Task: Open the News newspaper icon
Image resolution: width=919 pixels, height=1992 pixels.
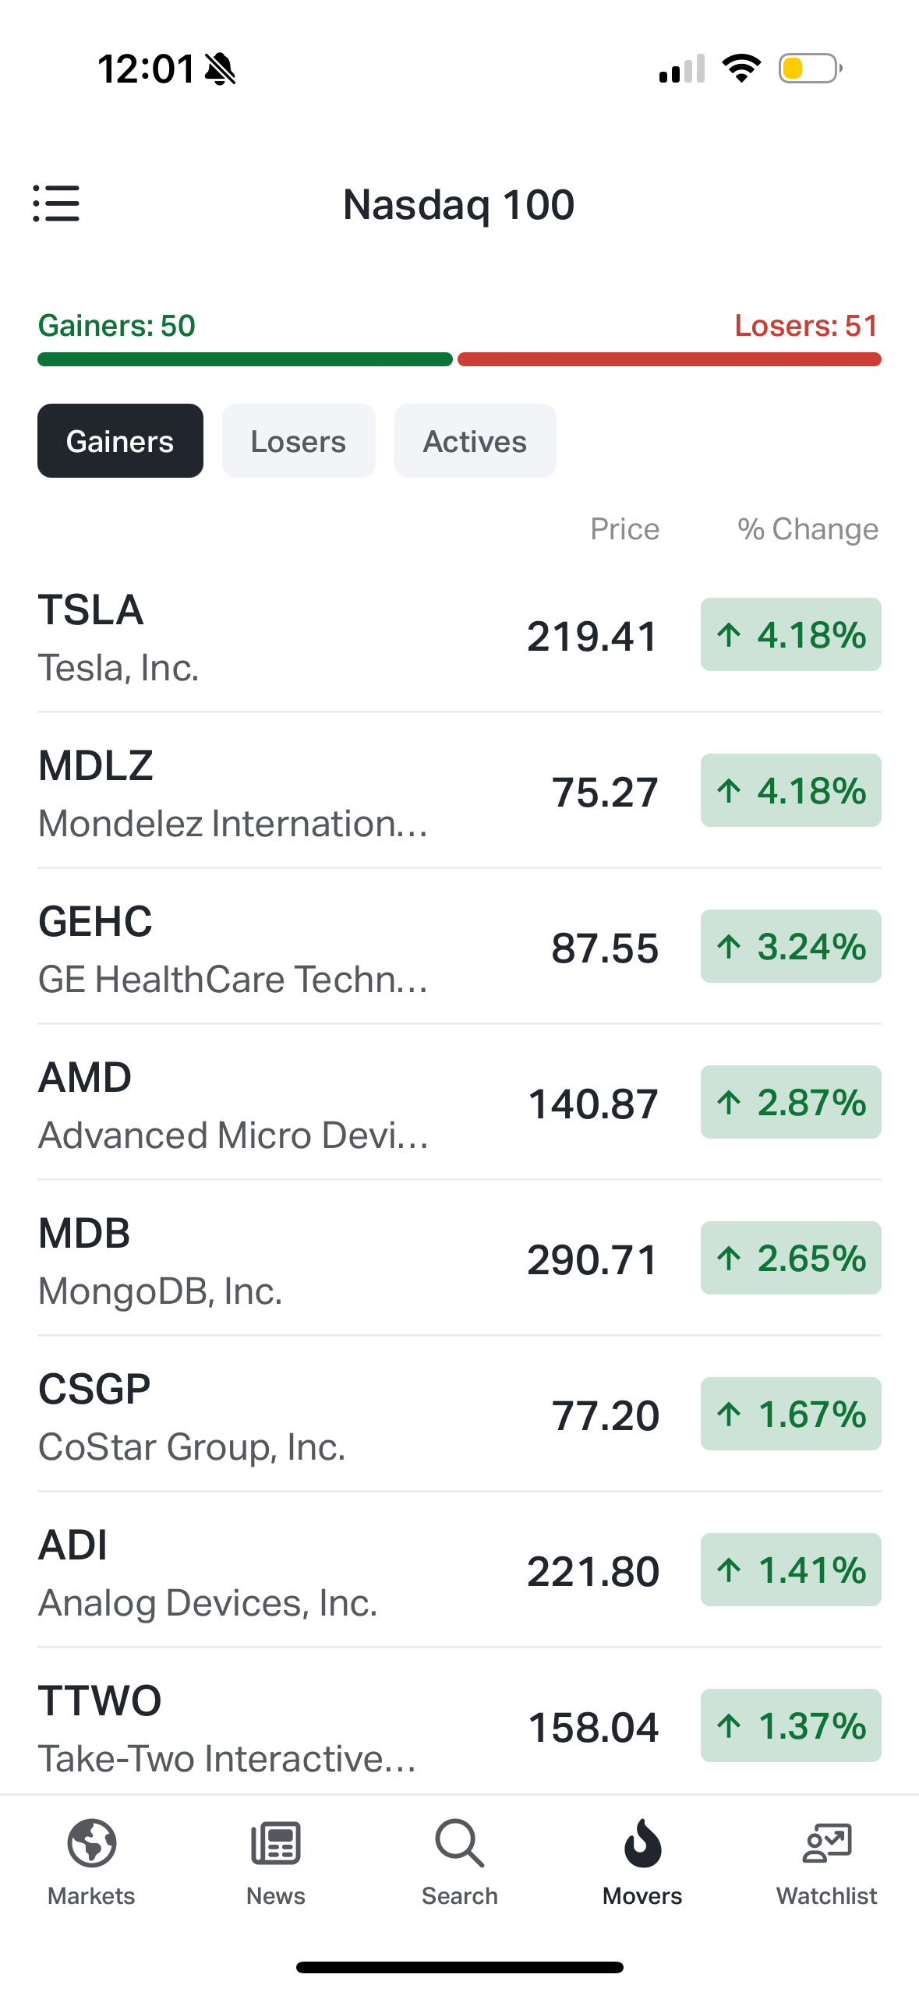Action: pos(276,1843)
